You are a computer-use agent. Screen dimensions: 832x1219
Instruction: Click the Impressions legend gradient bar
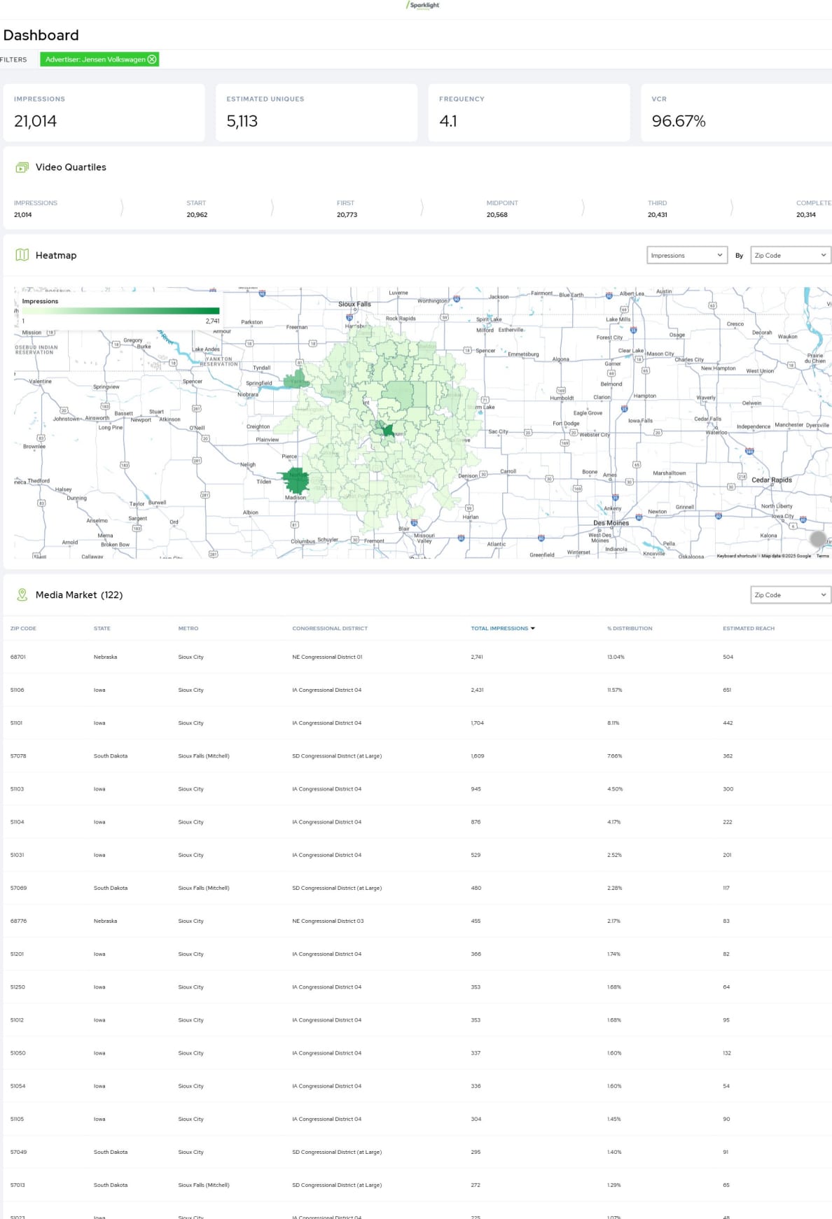(x=120, y=311)
